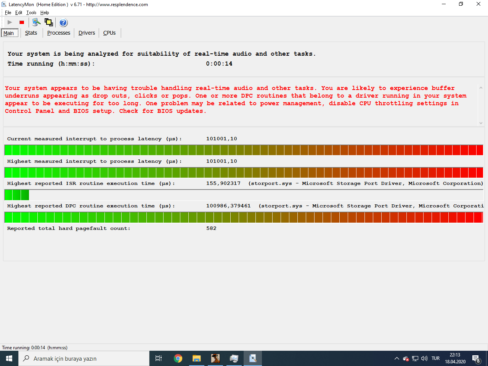Open the Edit menu
Image resolution: width=488 pixels, height=366 pixels.
pyautogui.click(x=19, y=13)
